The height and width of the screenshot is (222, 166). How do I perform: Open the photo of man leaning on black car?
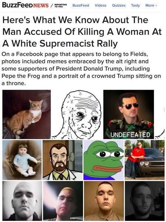[145, 160]
